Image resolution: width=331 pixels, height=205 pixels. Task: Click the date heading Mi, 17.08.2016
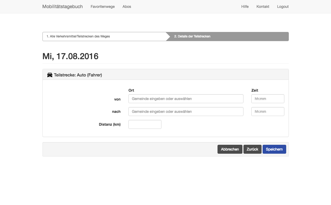(70, 56)
